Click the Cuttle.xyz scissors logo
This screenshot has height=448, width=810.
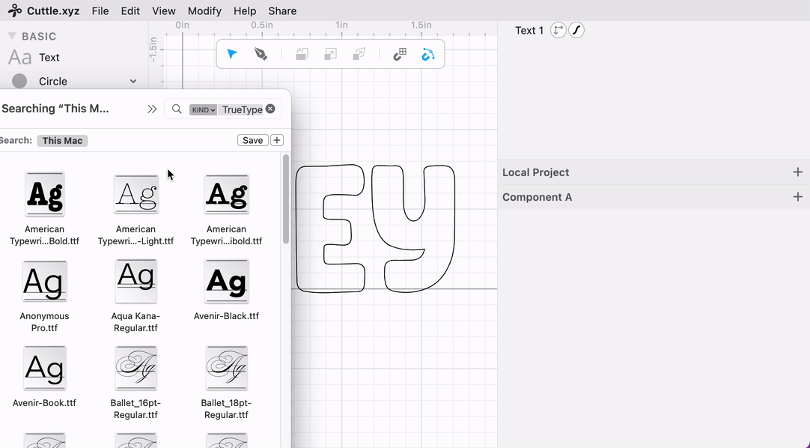tap(15, 10)
